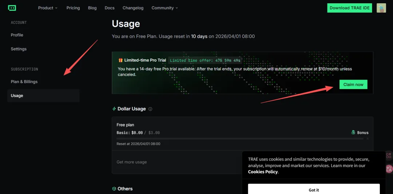Open the Pricing page
The width and height of the screenshot is (393, 194).
73,8
